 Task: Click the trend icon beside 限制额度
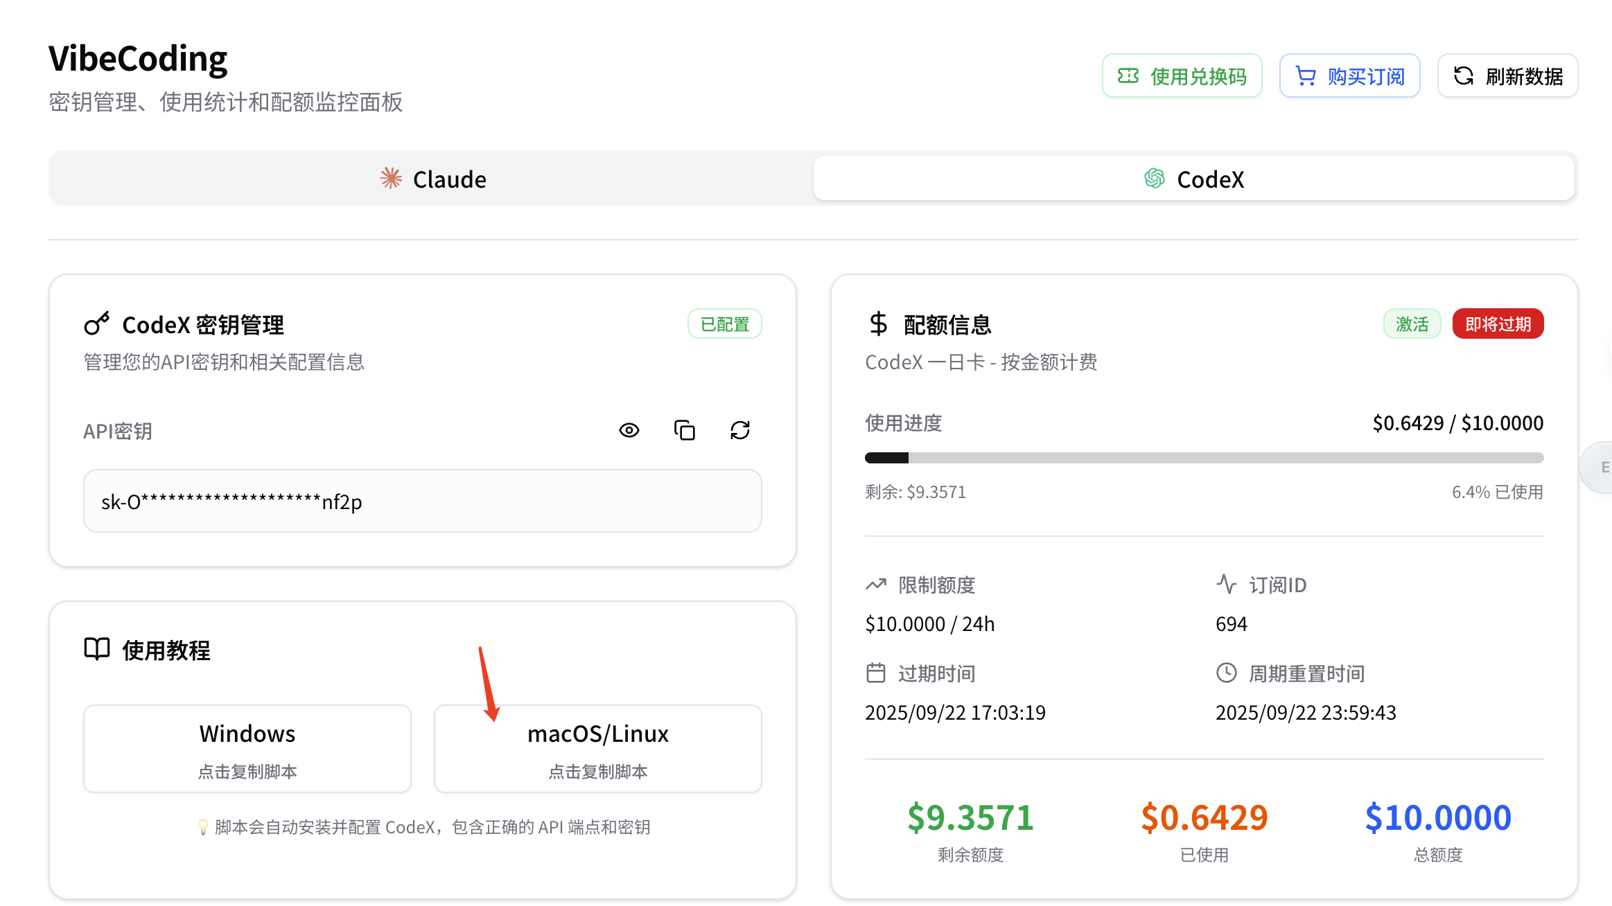click(876, 585)
